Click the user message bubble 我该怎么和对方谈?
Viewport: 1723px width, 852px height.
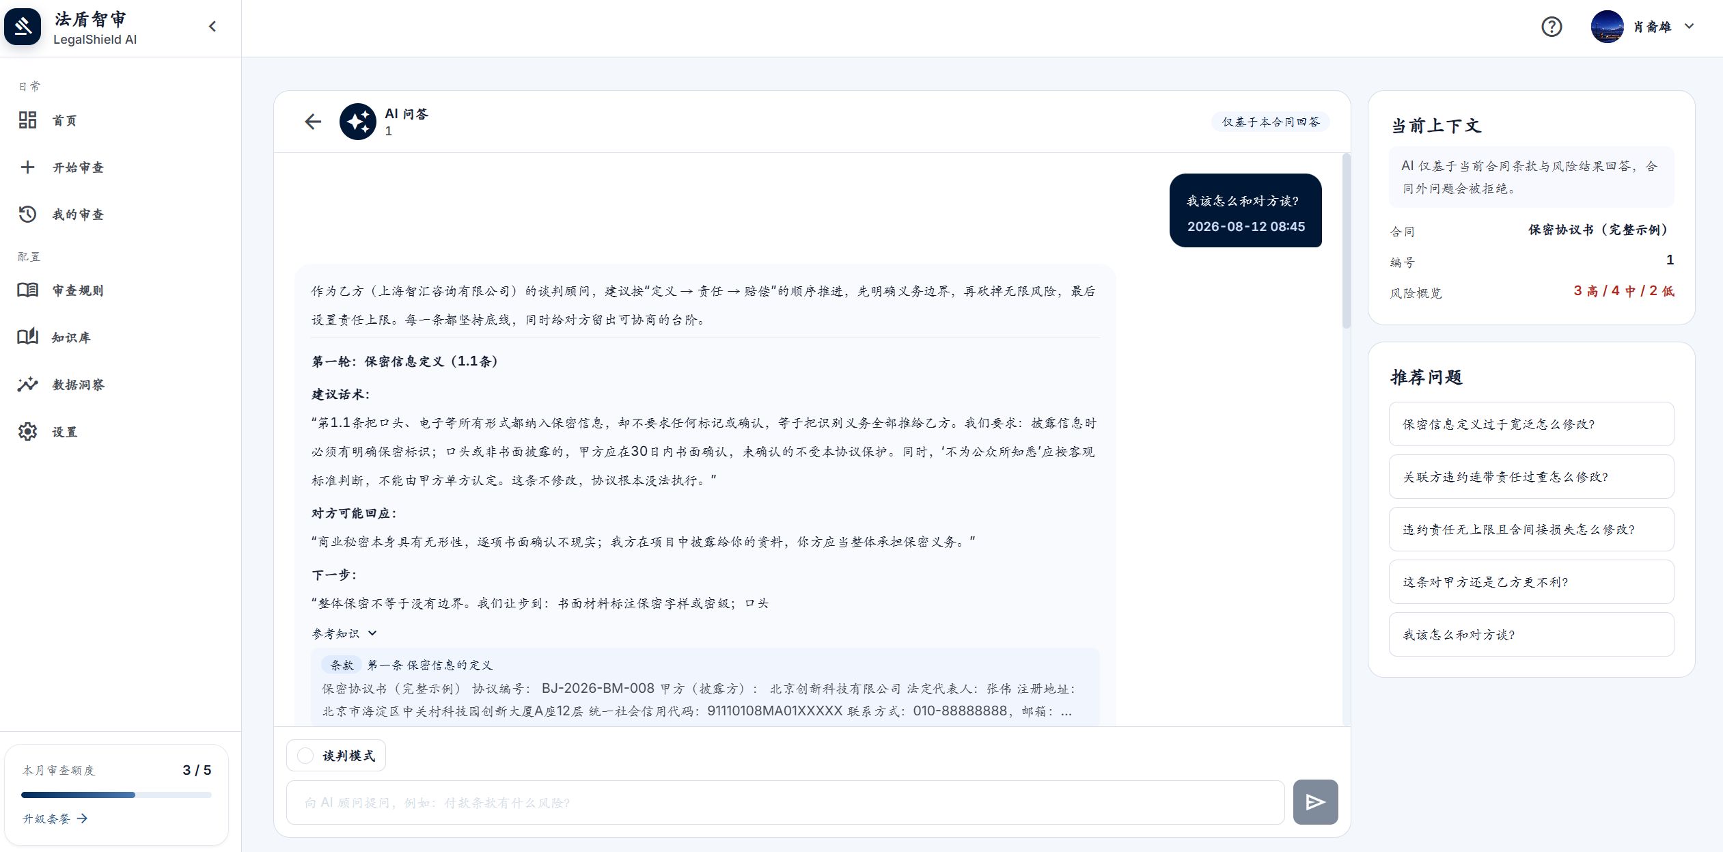click(1245, 210)
